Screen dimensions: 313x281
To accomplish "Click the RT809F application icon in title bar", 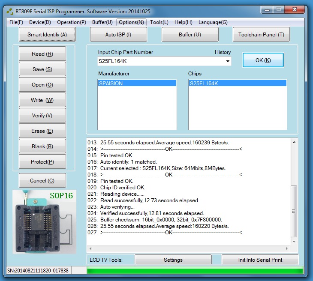I will 10,11.
